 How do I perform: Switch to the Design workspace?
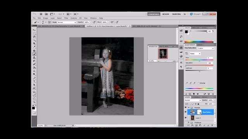(x=165, y=14)
